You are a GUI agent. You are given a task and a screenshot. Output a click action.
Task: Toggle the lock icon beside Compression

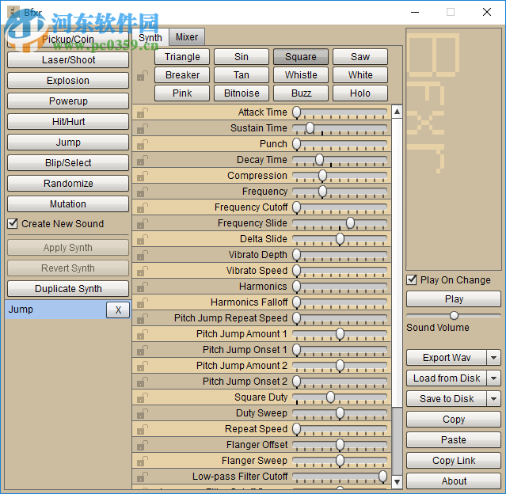[143, 176]
